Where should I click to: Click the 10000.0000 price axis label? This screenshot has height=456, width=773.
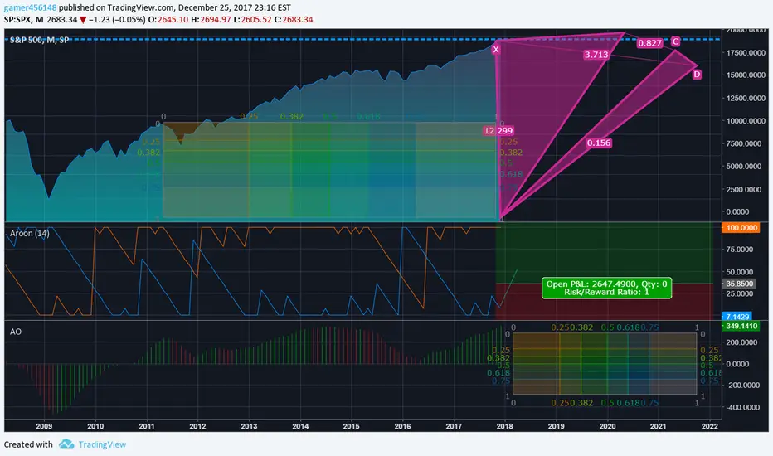pos(745,121)
